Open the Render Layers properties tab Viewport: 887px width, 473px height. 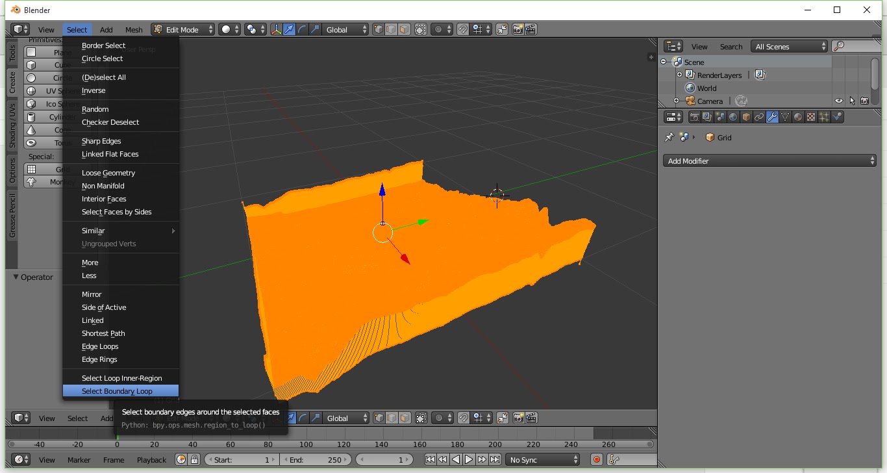tap(707, 117)
